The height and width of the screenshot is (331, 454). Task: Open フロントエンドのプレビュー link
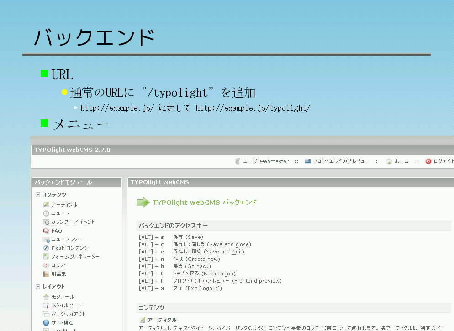[341, 161]
